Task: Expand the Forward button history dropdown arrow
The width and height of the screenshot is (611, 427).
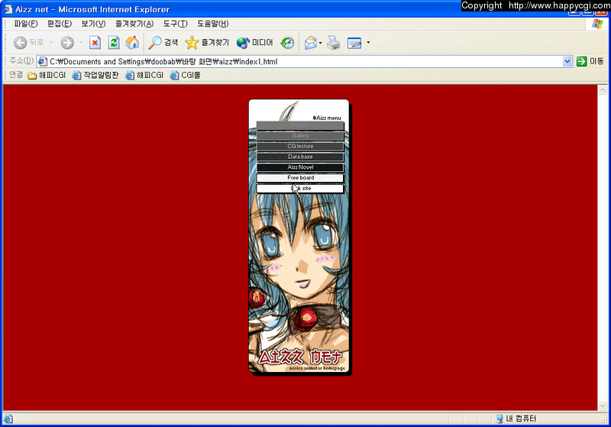Action: tap(81, 43)
